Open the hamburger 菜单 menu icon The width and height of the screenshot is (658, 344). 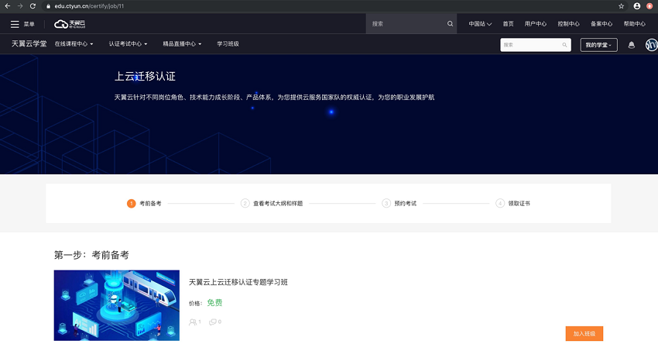pyautogui.click(x=15, y=24)
